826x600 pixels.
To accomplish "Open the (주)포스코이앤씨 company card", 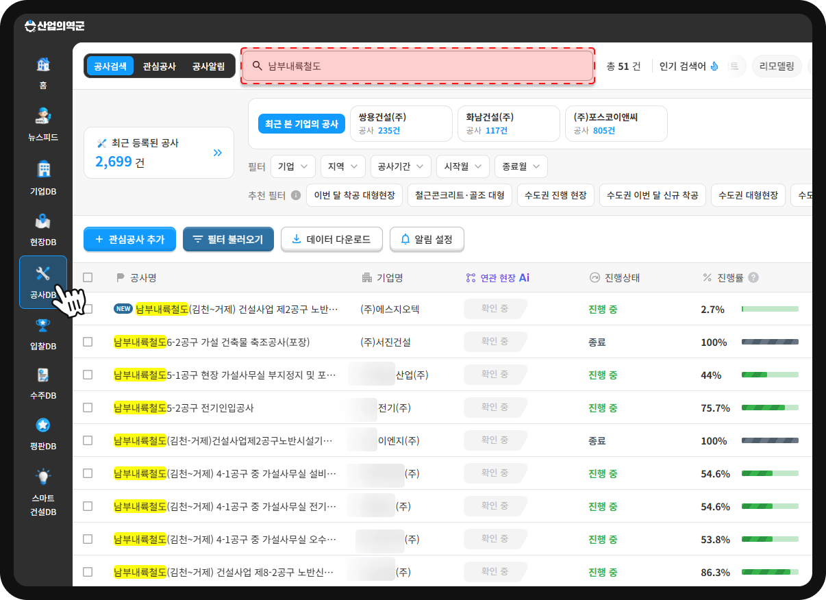I will (616, 123).
